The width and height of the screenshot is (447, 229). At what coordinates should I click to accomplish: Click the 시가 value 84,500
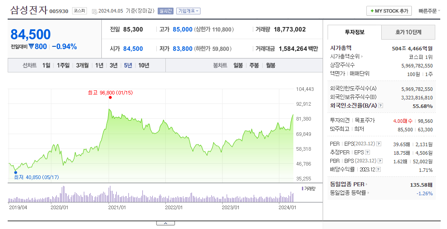coord(133,49)
